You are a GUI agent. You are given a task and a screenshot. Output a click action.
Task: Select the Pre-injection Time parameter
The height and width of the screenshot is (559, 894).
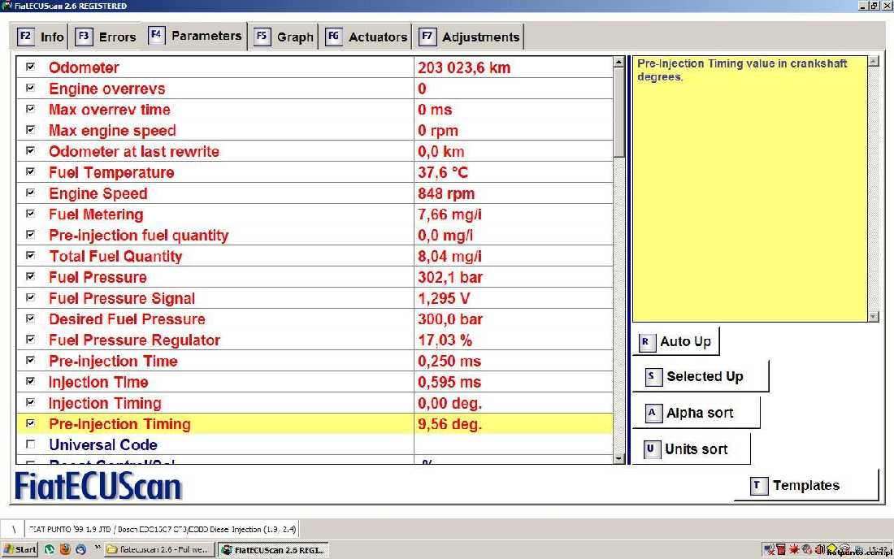[x=315, y=362]
